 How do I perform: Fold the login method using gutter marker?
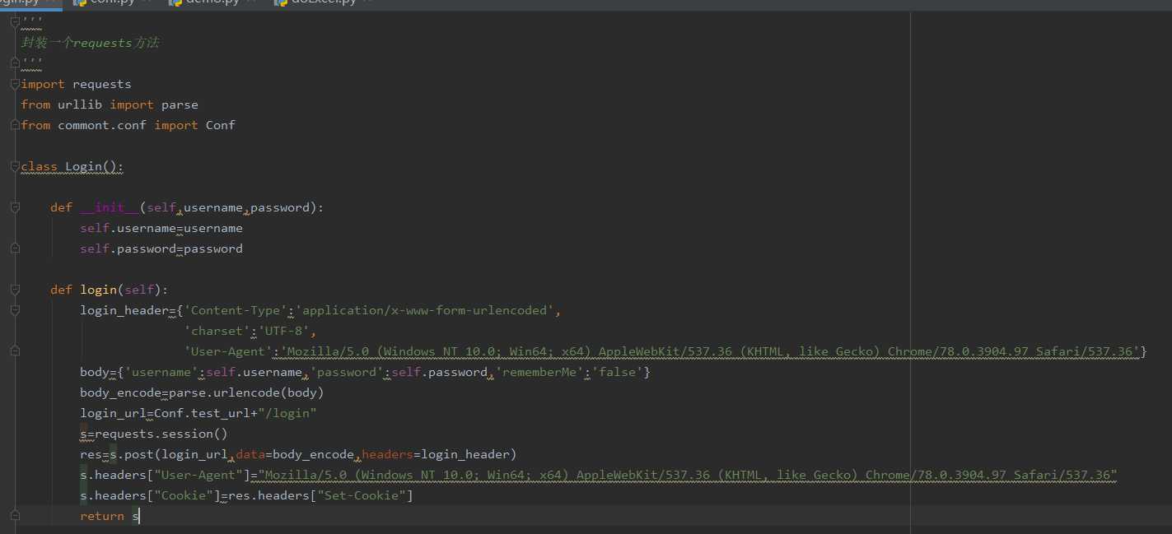15,290
